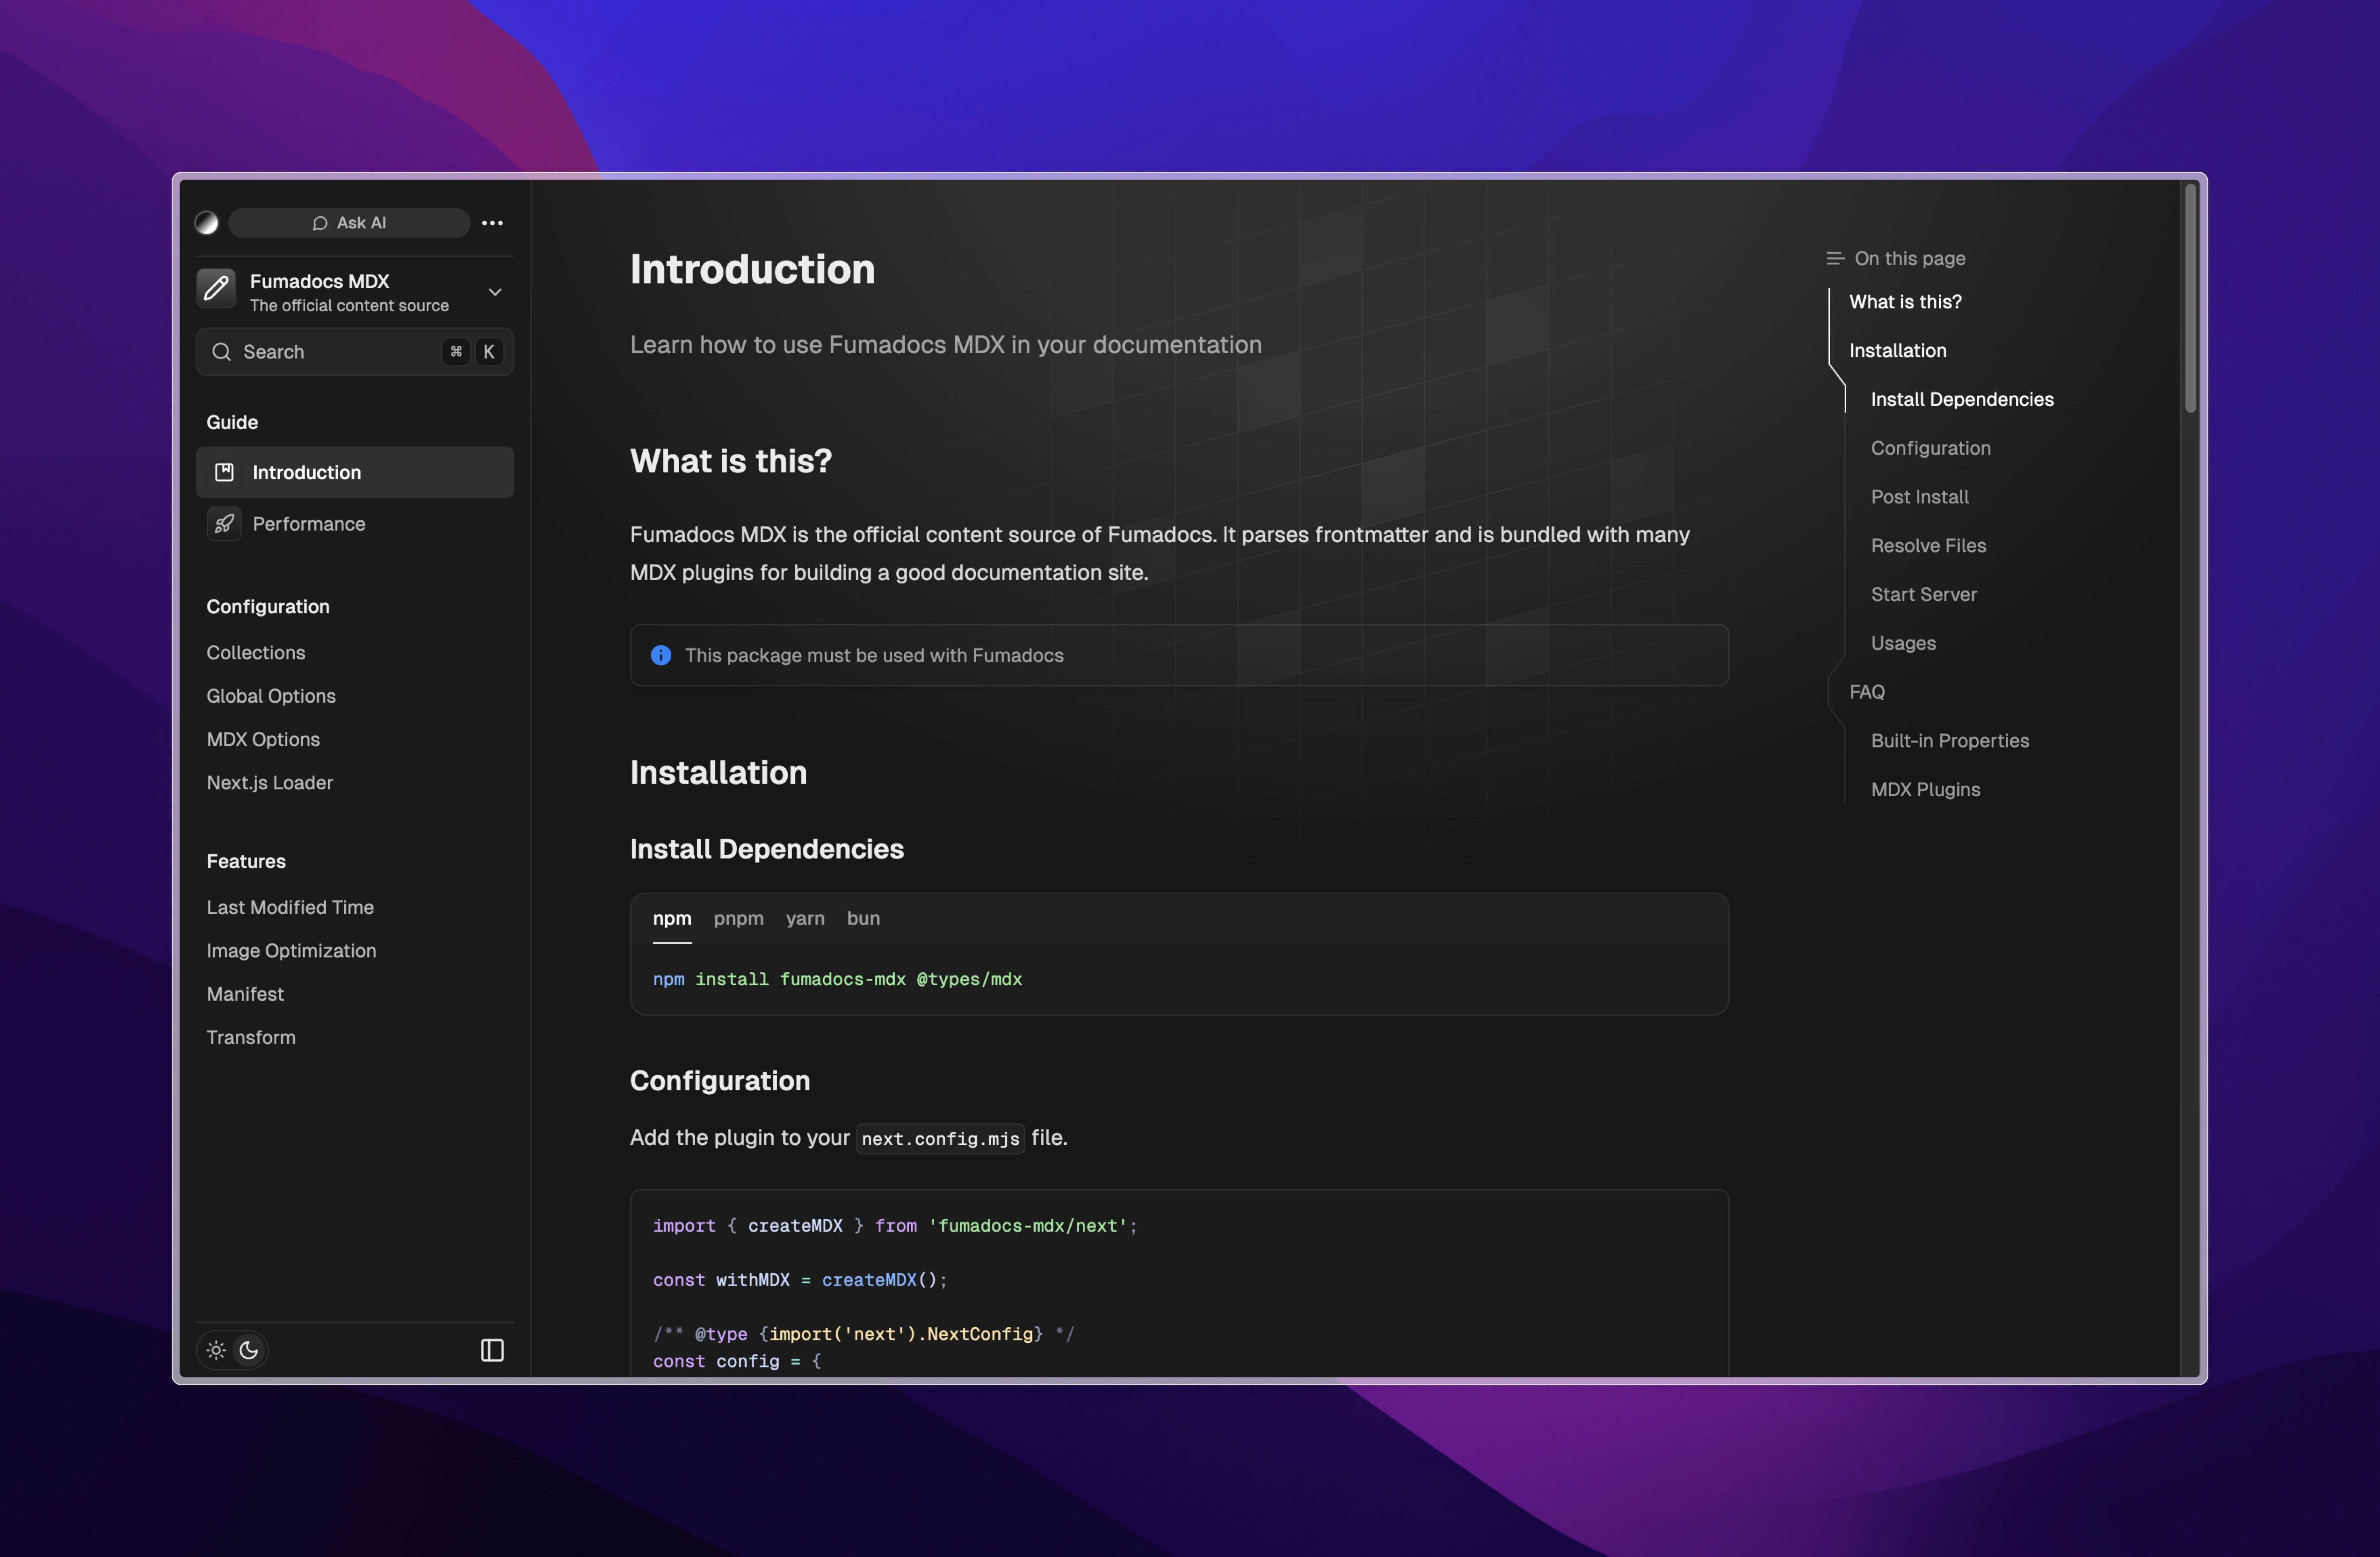Switch to light theme with sun icon

tap(216, 1350)
